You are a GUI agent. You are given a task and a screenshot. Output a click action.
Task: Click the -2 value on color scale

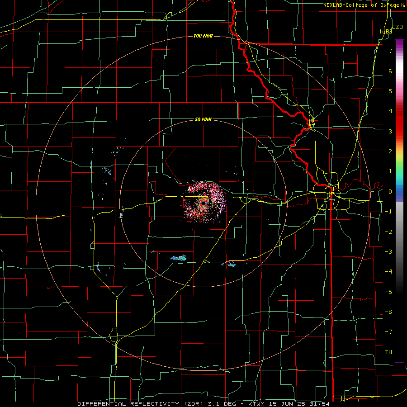coord(388,232)
